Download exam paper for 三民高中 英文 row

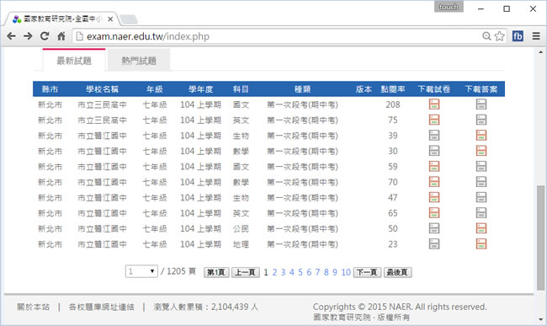click(434, 120)
